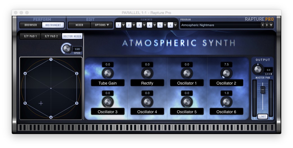
Task: Click the Oscillator 6 knob
Action: click(226, 102)
